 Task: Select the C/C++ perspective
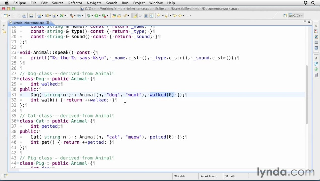(x=296, y=16)
